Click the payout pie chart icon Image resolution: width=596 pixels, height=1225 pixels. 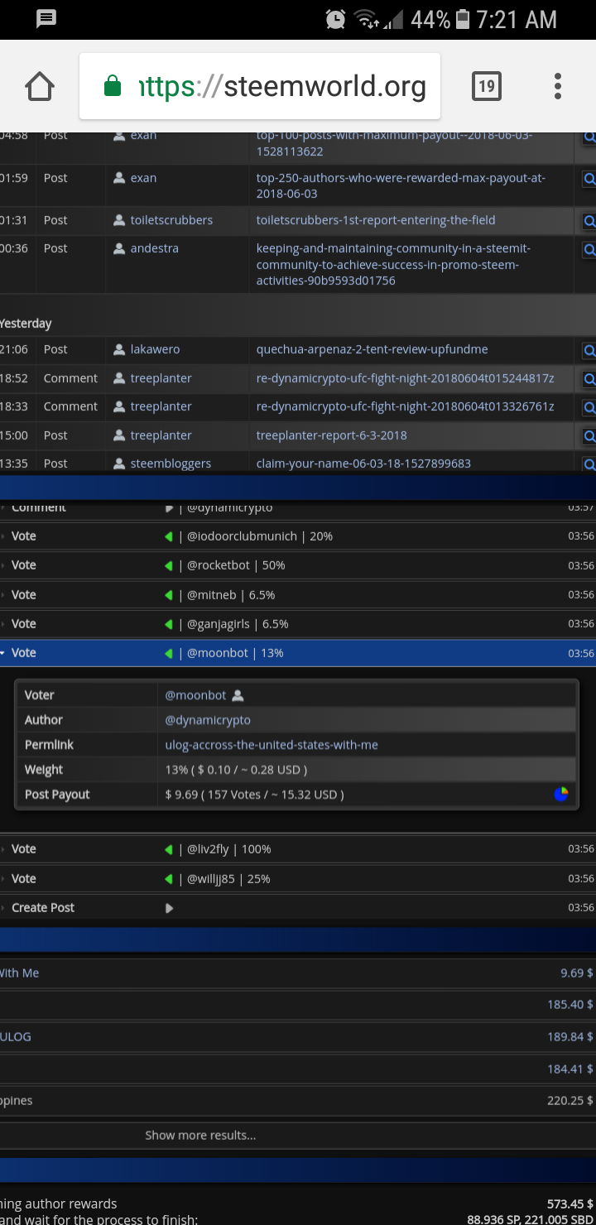coord(561,795)
